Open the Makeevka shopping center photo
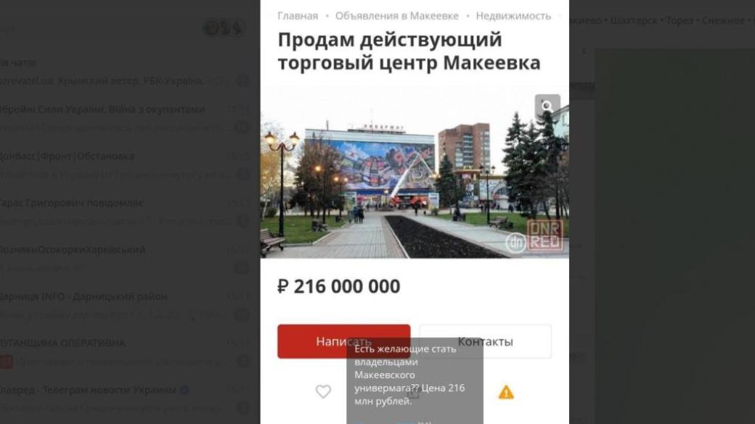This screenshot has height=424, width=755. pyautogui.click(x=415, y=172)
